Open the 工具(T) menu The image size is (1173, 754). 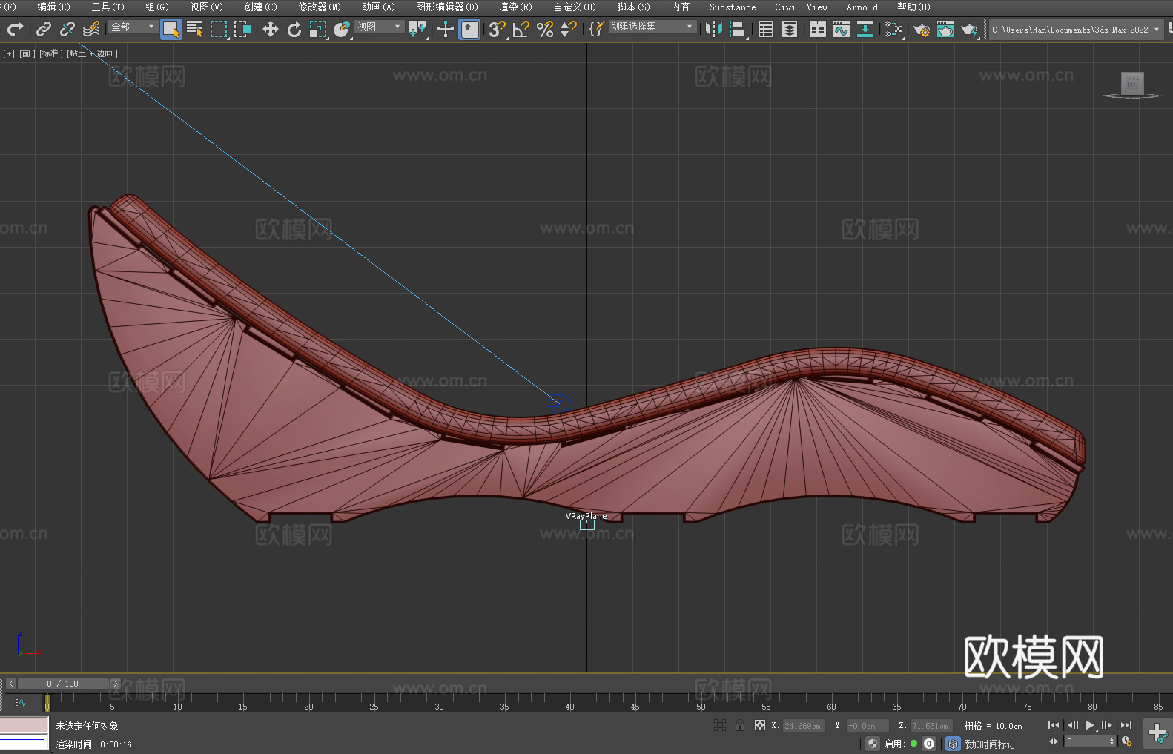point(108,7)
